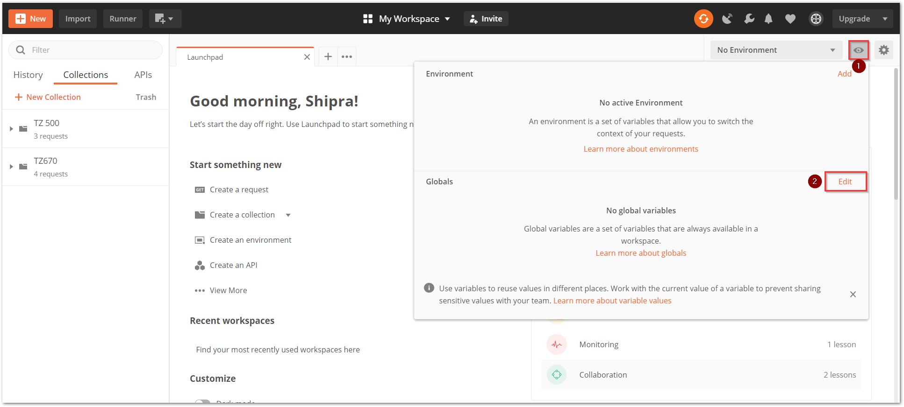Open My Workspace switcher dropdown
The image size is (904, 407).
click(407, 19)
